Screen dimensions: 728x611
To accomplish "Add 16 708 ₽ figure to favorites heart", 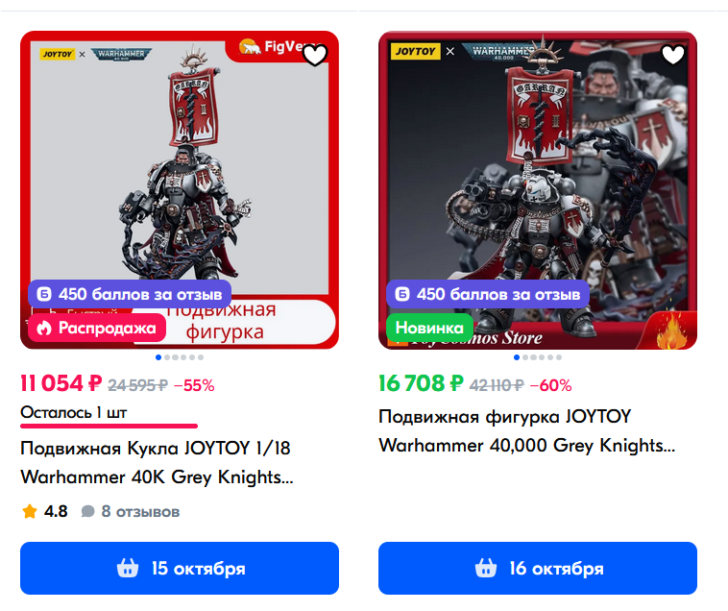I will (x=673, y=56).
